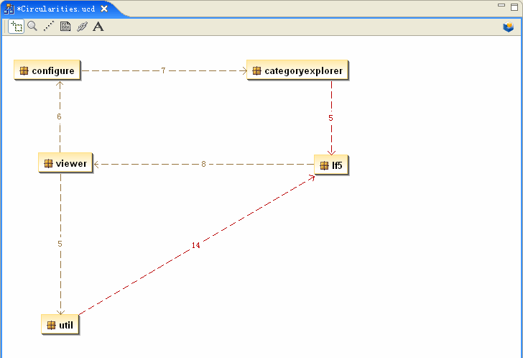Click the editor tab diagram file icon

click(9, 9)
